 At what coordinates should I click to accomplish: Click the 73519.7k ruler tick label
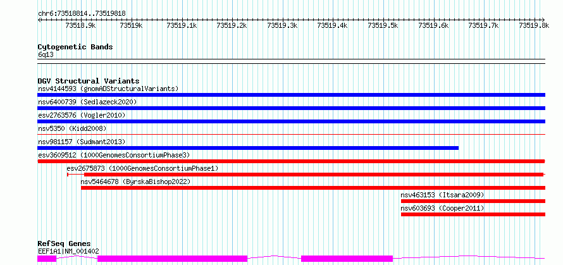tap(484, 25)
